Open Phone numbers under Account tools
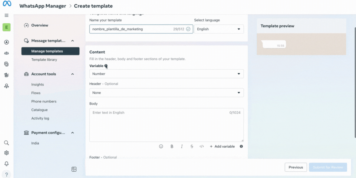356x178 pixels. tap(44, 101)
